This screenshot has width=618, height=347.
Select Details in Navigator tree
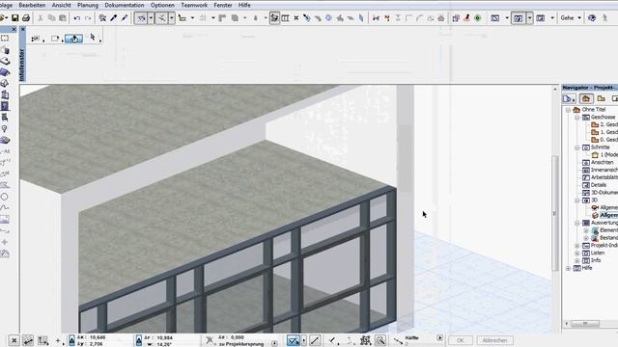click(599, 185)
